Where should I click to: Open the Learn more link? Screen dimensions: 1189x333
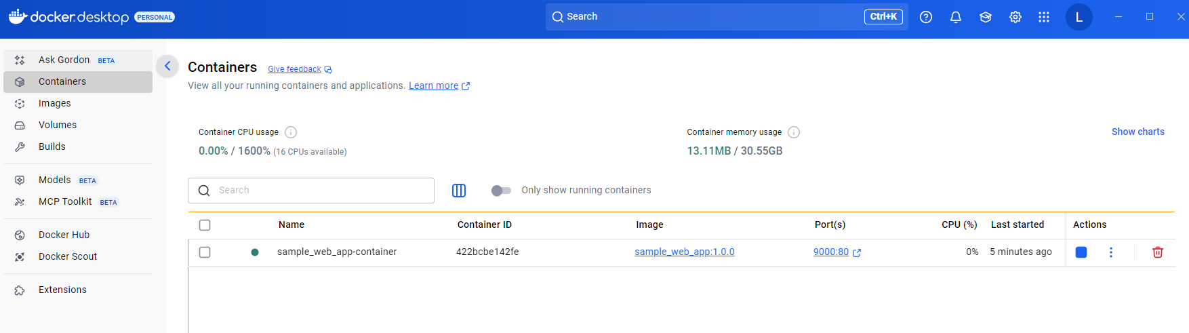pos(439,85)
